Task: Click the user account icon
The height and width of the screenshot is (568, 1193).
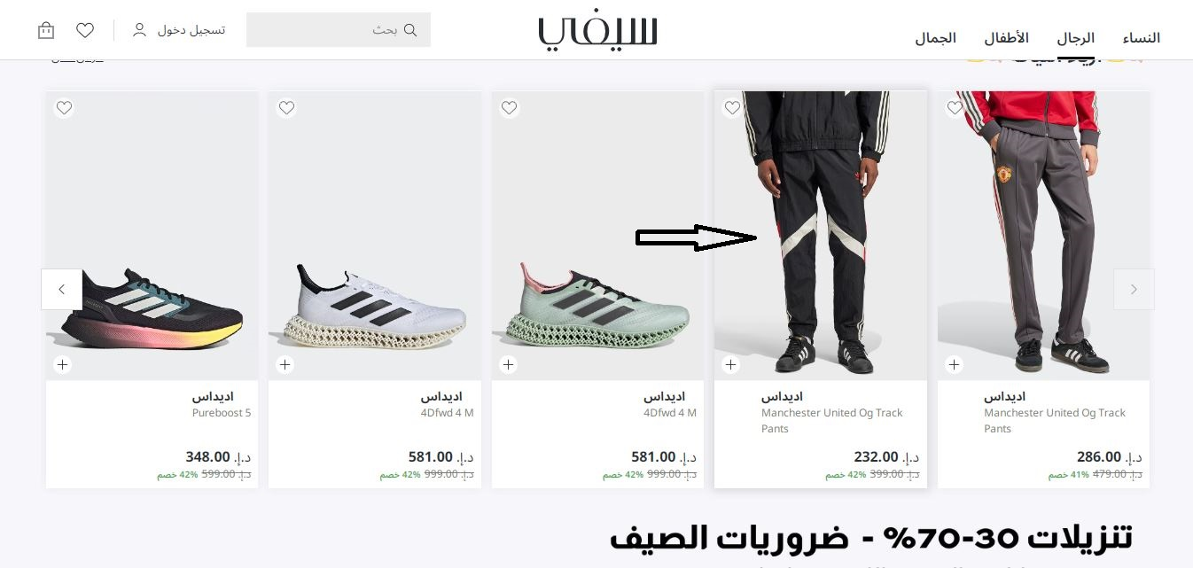Action: [139, 30]
